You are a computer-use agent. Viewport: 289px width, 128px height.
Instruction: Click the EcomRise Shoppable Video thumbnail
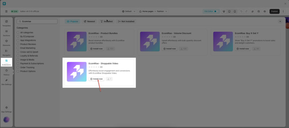77,72
